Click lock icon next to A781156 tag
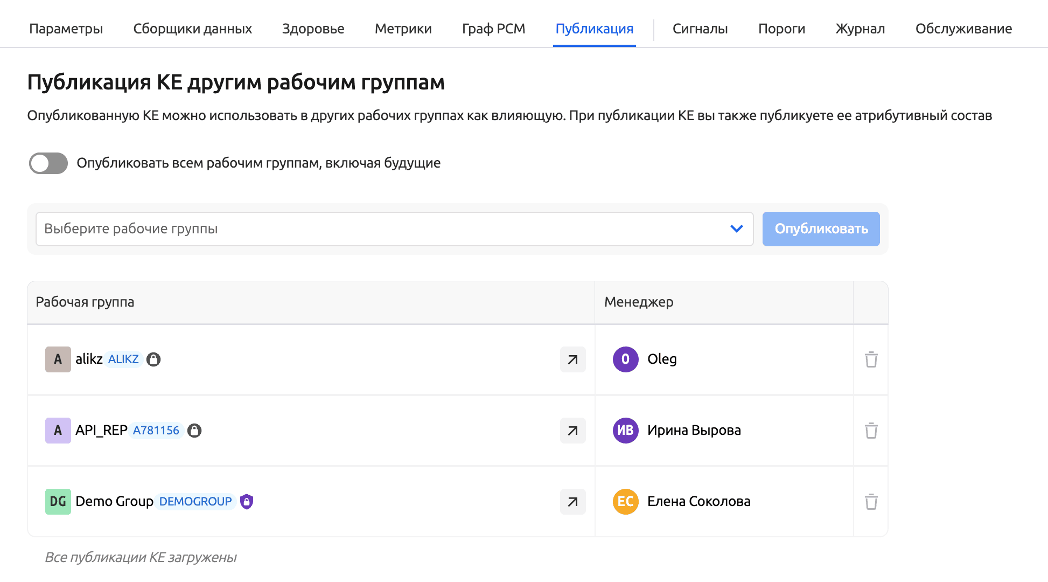This screenshot has height=582, width=1048. coord(194,431)
